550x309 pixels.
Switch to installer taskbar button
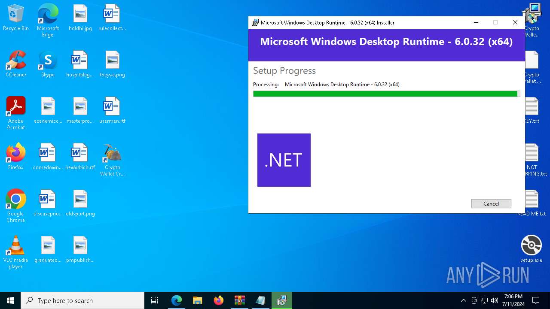tap(282, 300)
